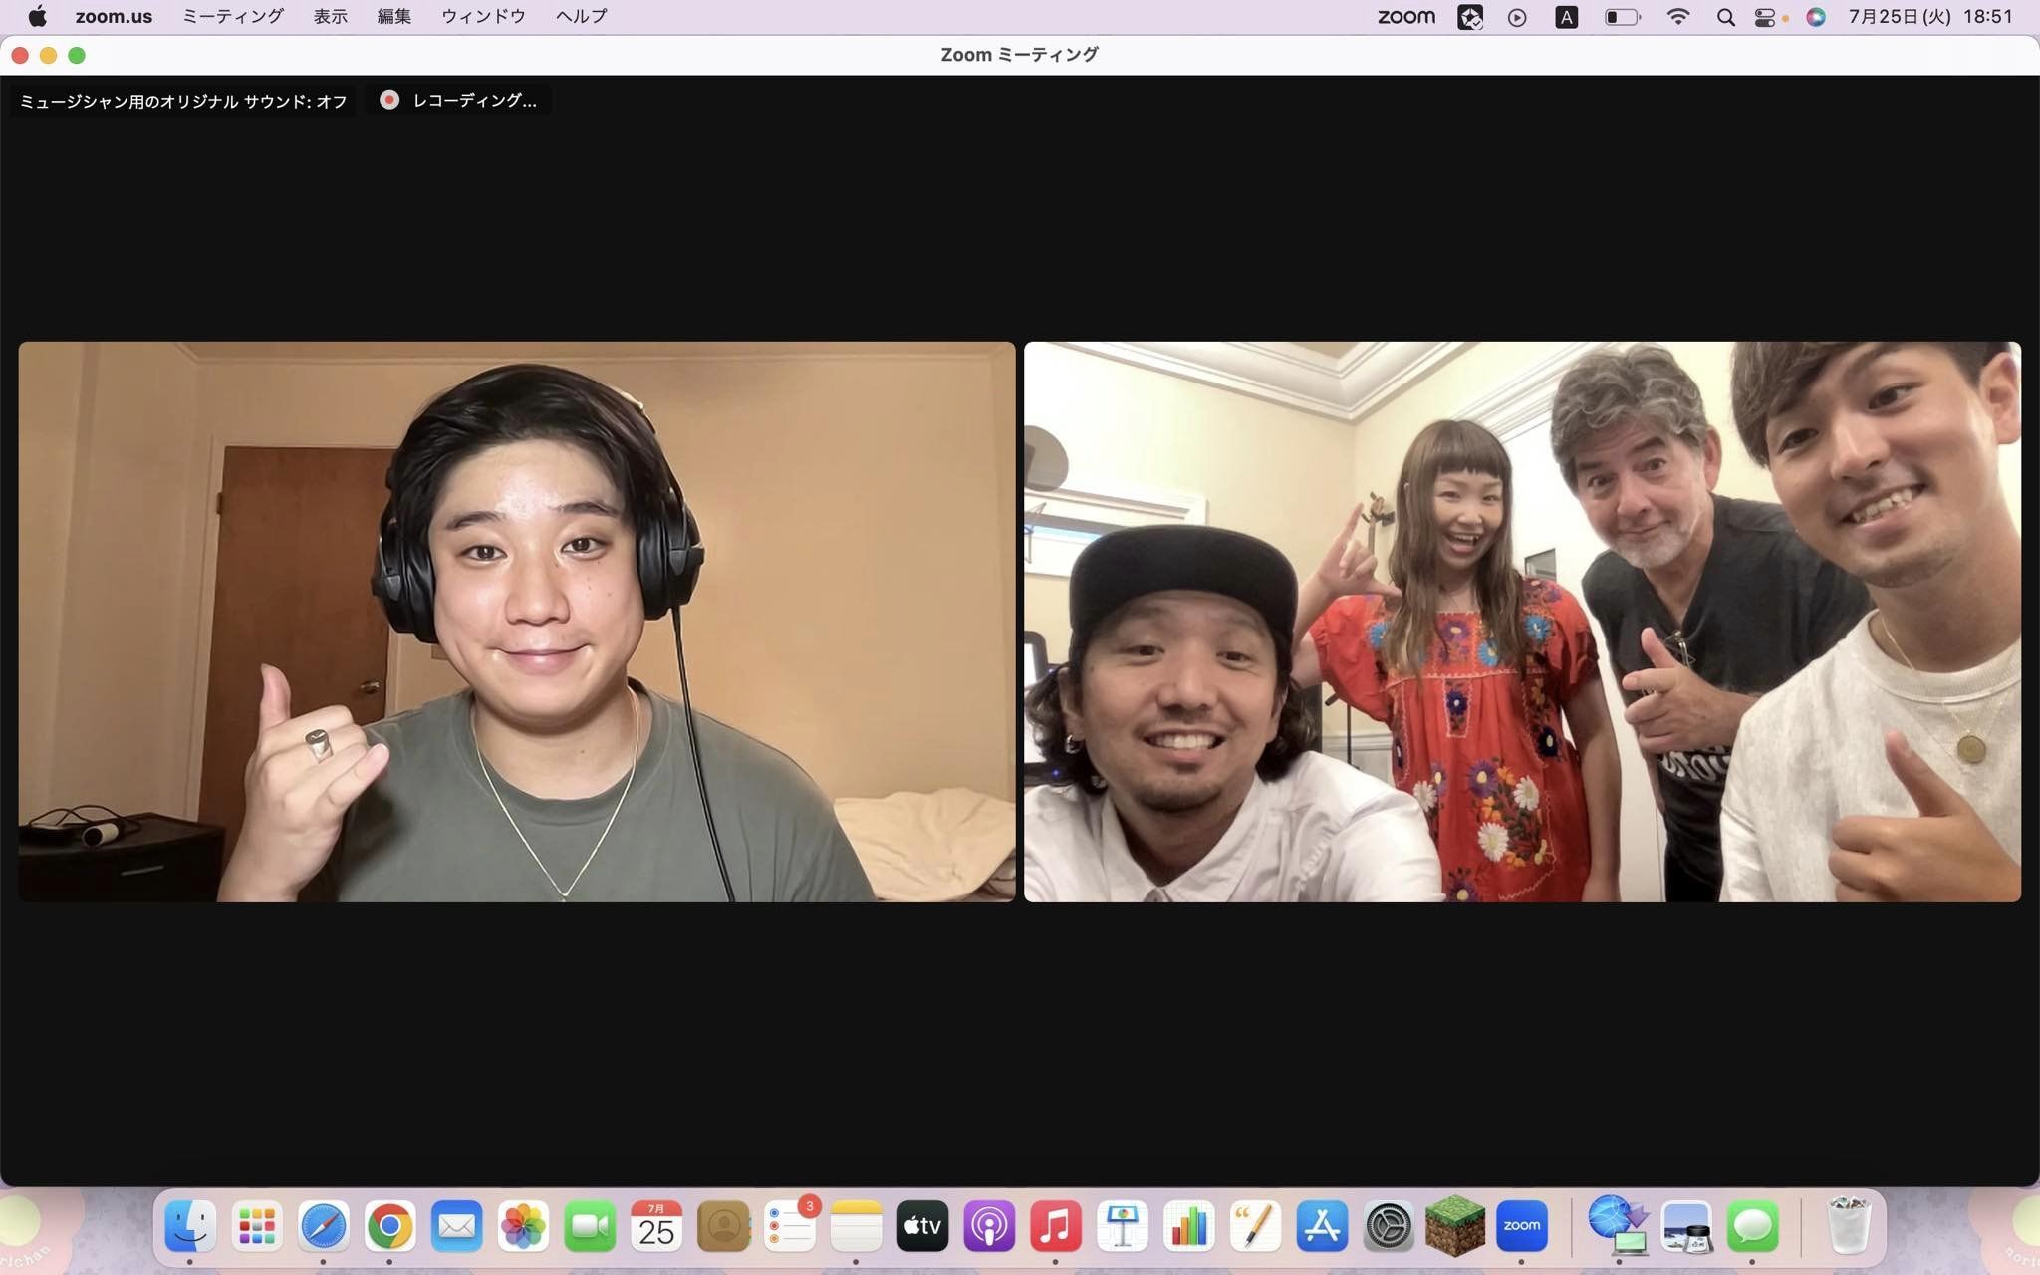Click the Zoom menu bar status icon
The width and height of the screenshot is (2040, 1275).
pos(1405,17)
